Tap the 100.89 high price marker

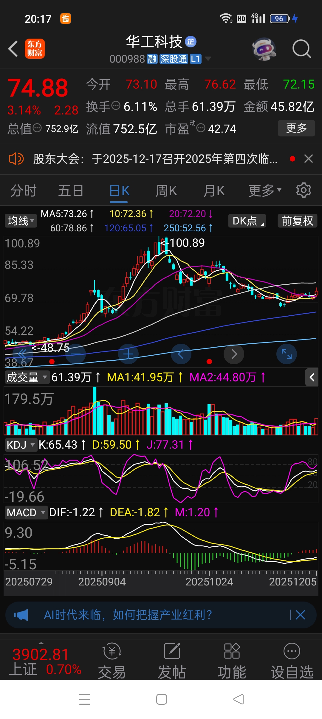(182, 243)
